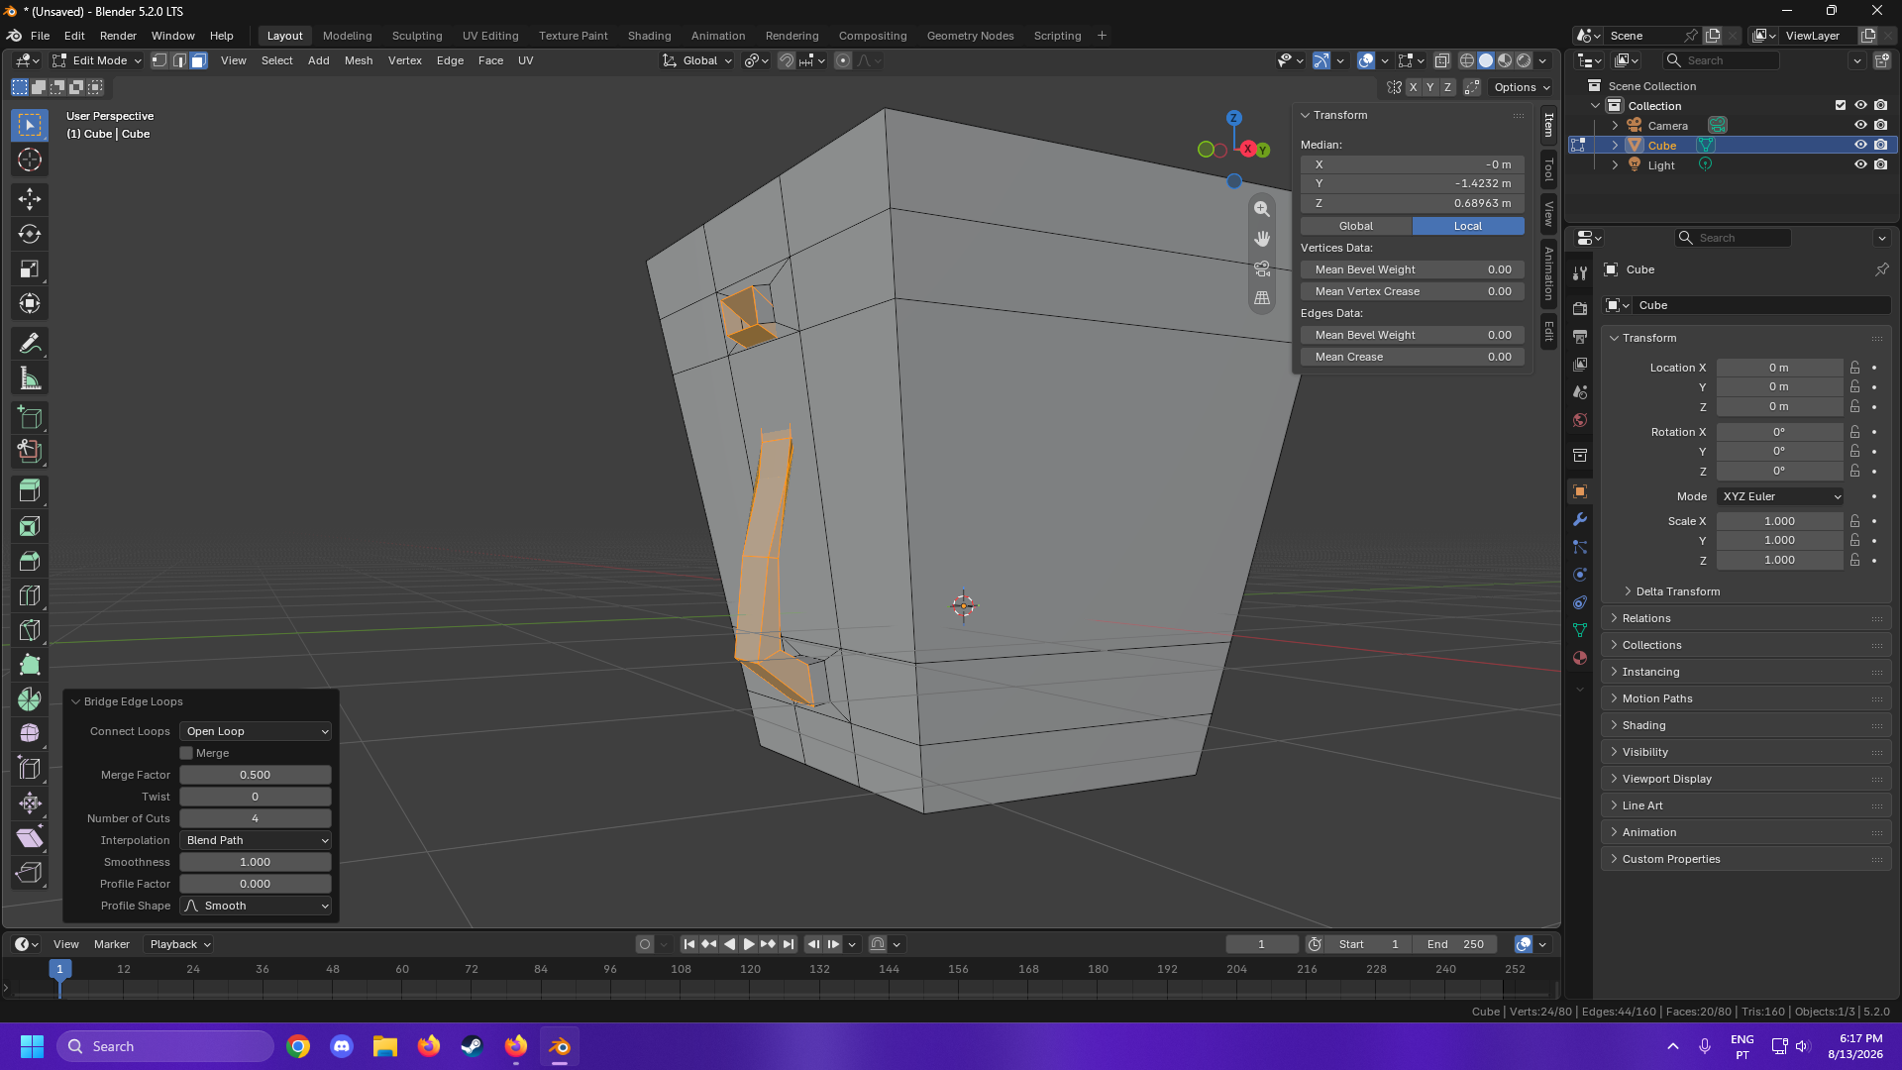This screenshot has height=1070, width=1902.
Task: Select the Smooth tool
Action: 30,734
